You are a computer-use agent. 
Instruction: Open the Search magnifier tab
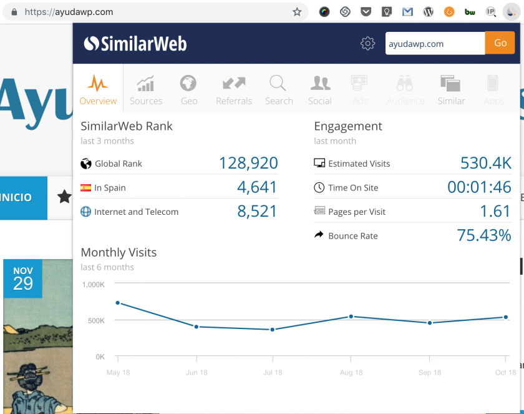pyautogui.click(x=278, y=89)
